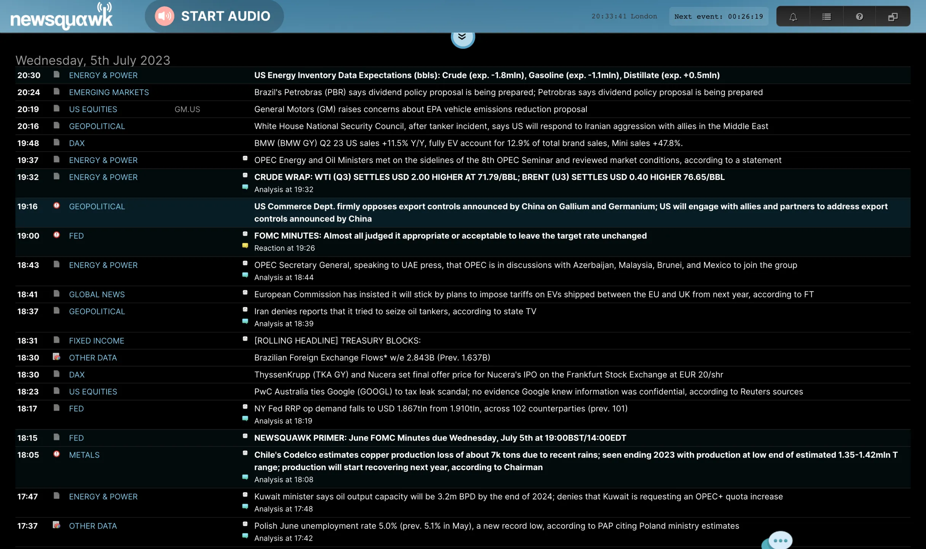The width and height of the screenshot is (926, 549).
Task: Click the help question mark icon
Action: (x=859, y=17)
